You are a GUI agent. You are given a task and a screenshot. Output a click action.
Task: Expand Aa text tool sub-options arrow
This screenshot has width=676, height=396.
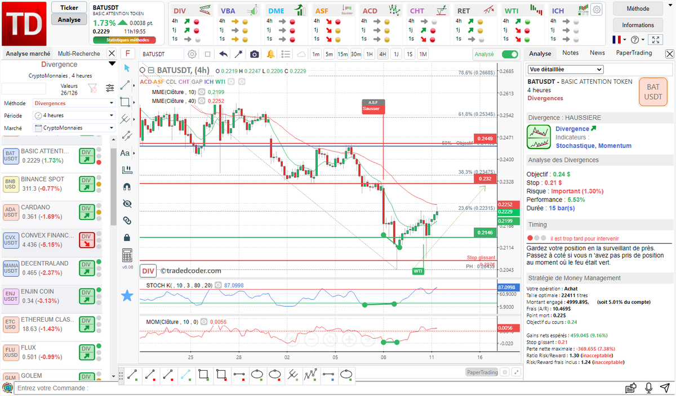click(x=135, y=153)
